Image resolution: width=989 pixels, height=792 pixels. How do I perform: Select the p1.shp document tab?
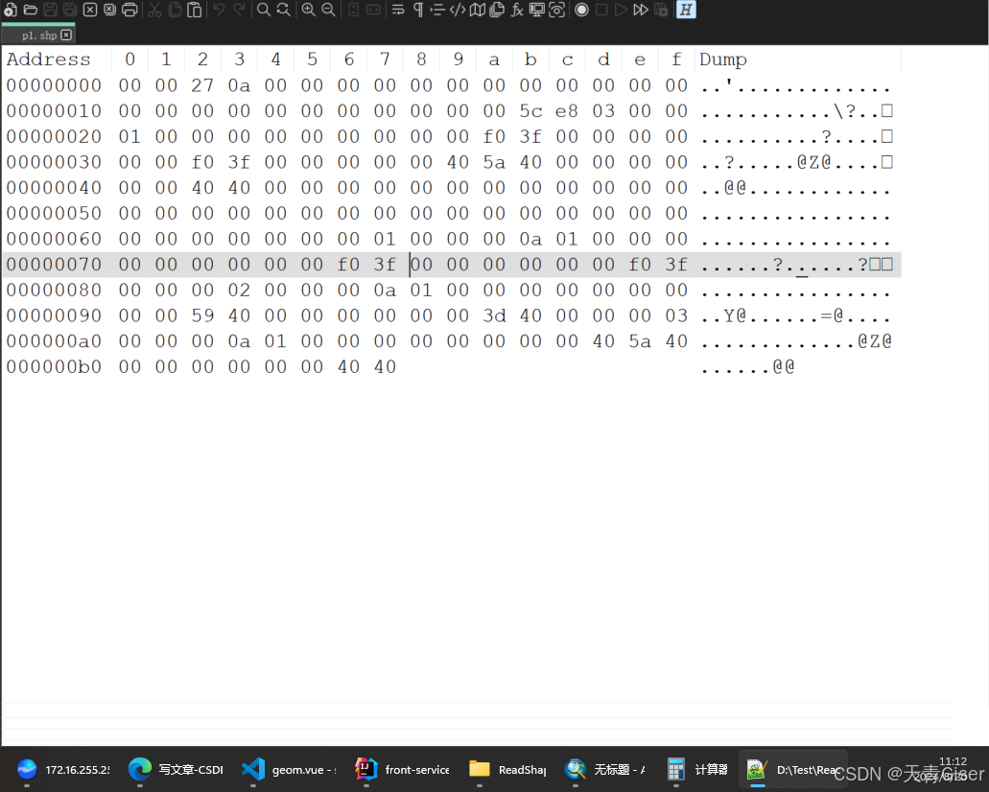tap(37, 35)
